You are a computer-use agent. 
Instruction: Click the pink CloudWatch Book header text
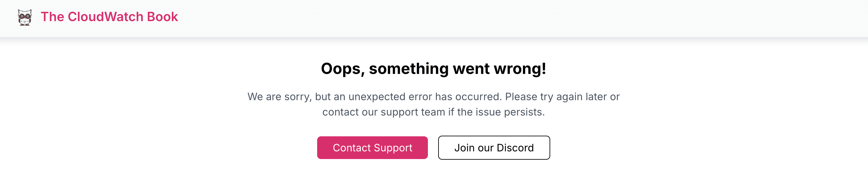click(x=109, y=17)
